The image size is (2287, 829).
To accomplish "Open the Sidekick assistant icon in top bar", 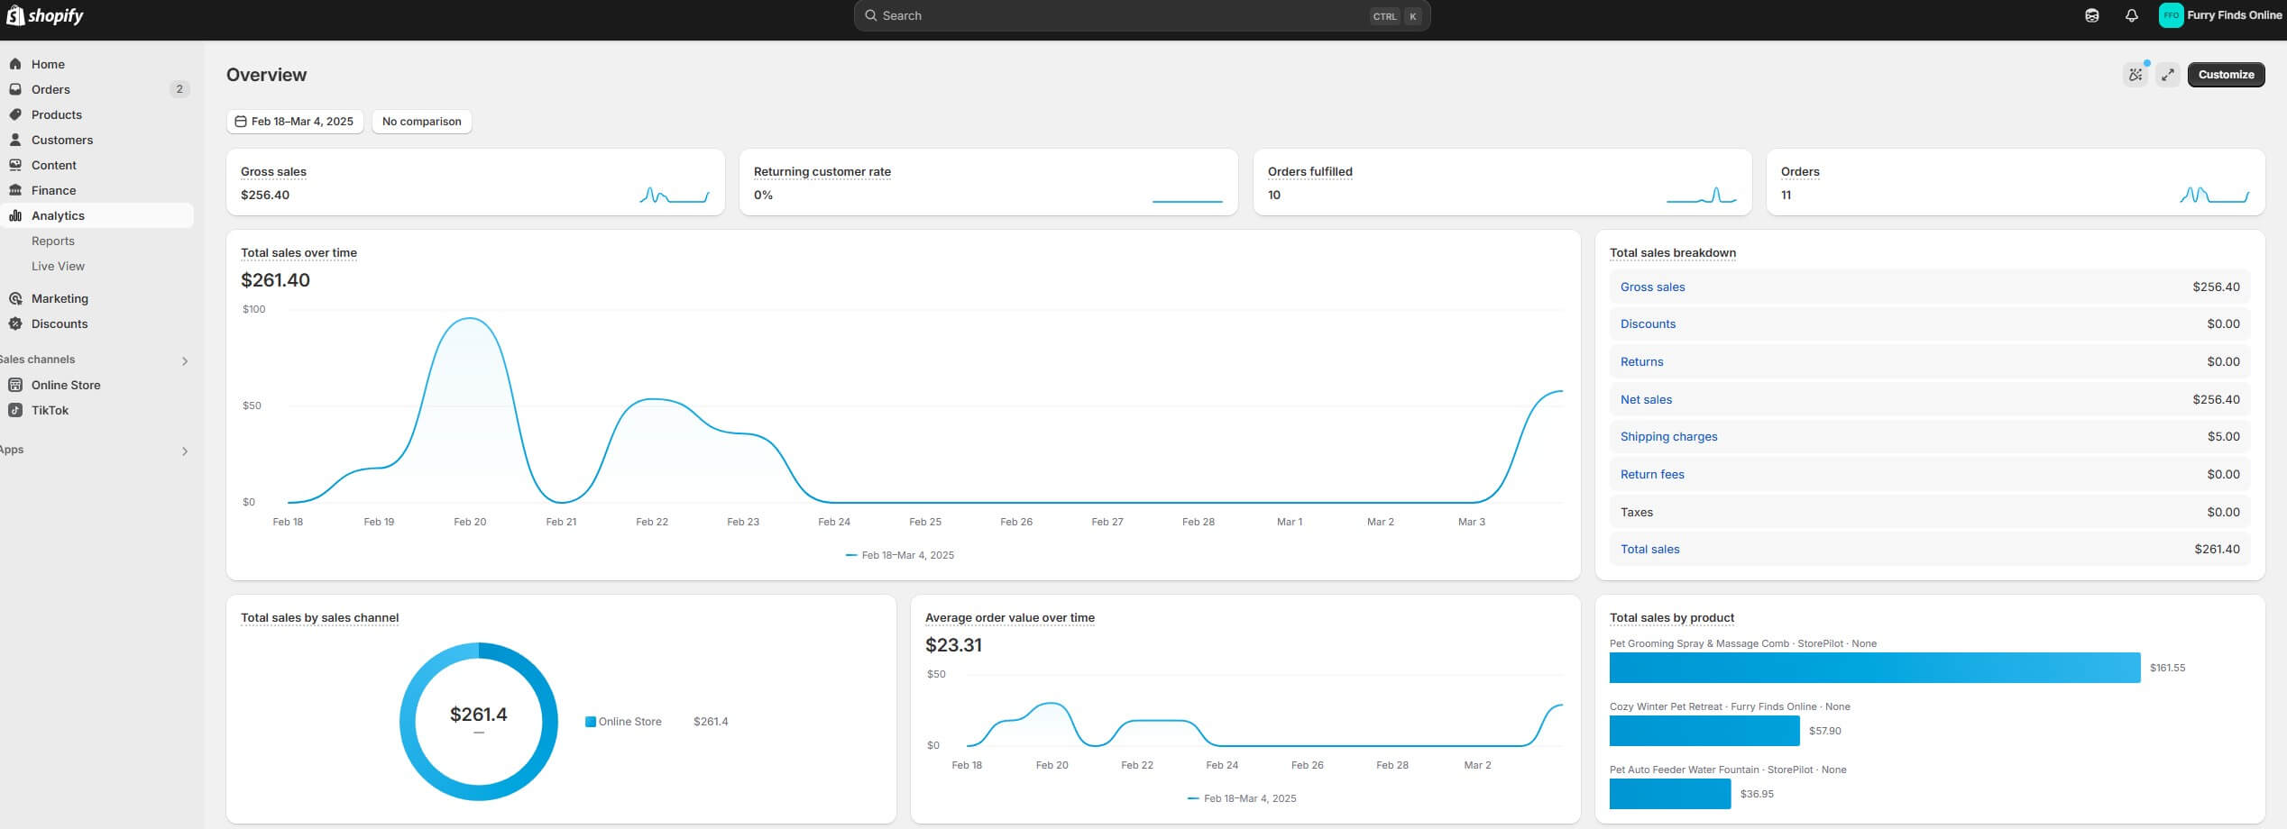I will click(2091, 15).
